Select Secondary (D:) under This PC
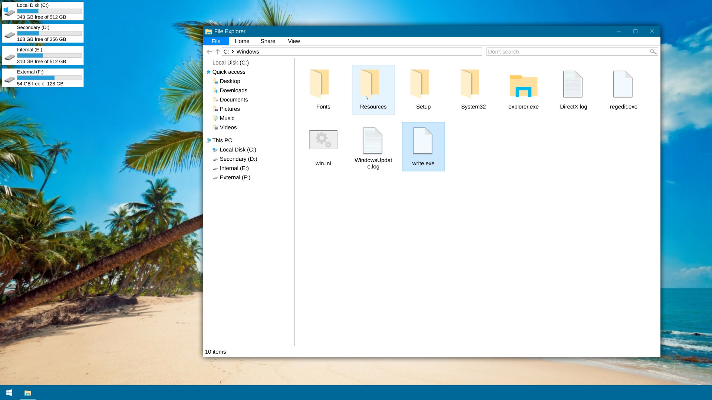Image resolution: width=712 pixels, height=400 pixels. [x=238, y=159]
